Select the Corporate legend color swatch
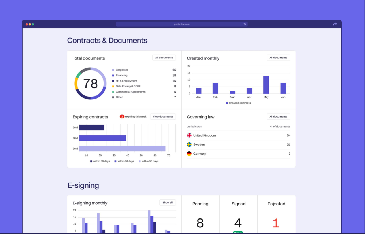Screen dimensions: 365x234 pyautogui.click(x=113, y=70)
